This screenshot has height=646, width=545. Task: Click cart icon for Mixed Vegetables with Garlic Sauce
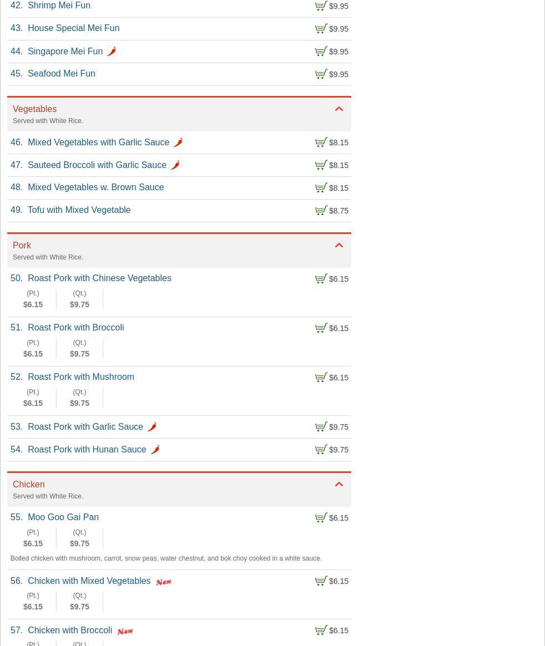321,143
